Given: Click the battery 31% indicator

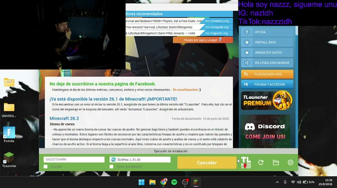Looking at the screenshot, I should click(309, 182).
